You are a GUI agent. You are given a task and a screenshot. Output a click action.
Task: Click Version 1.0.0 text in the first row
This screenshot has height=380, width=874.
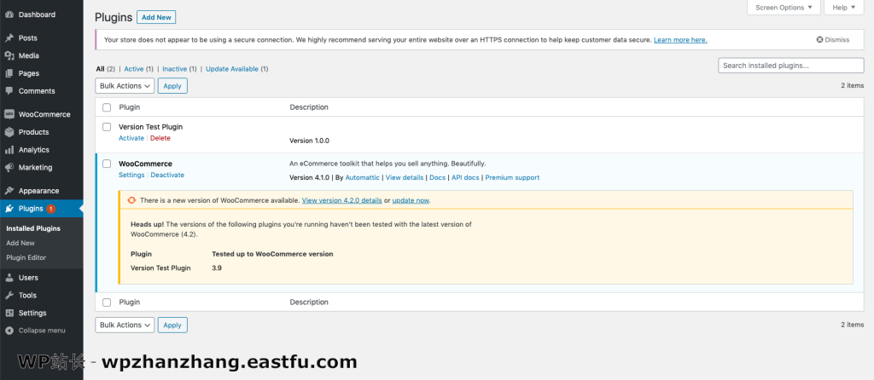(309, 141)
